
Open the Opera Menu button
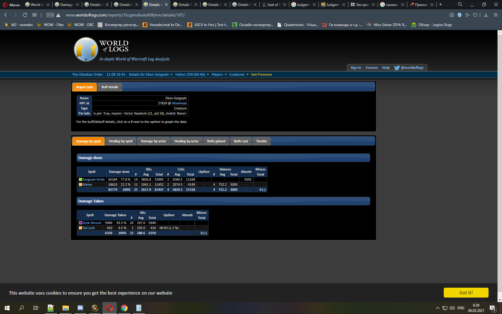11,5
